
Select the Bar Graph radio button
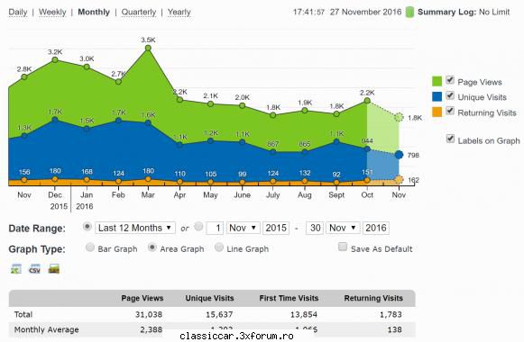point(90,247)
